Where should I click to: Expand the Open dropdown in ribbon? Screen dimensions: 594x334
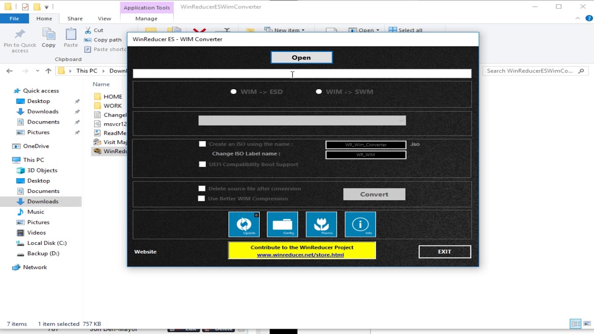377,30
